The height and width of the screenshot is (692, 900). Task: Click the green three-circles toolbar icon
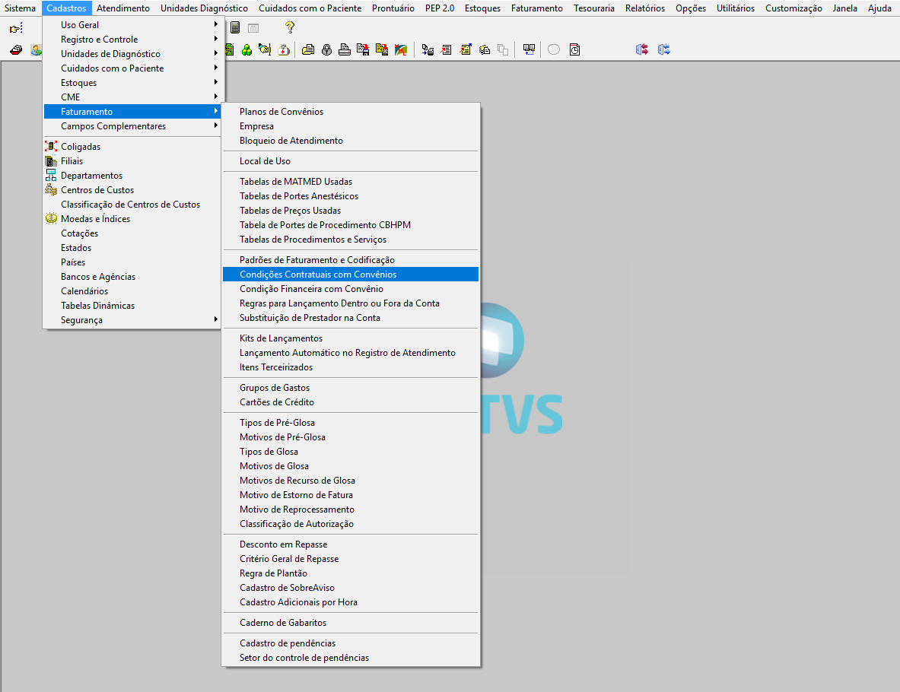246,50
